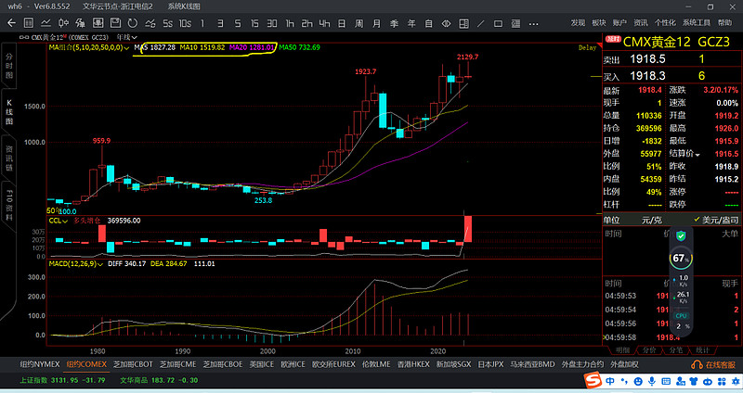Click the panel layout icon beside the eye
Image resolution: width=743 pixels, height=393 pixels.
[x=463, y=23]
